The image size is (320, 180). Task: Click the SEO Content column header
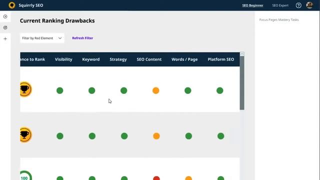point(149,59)
